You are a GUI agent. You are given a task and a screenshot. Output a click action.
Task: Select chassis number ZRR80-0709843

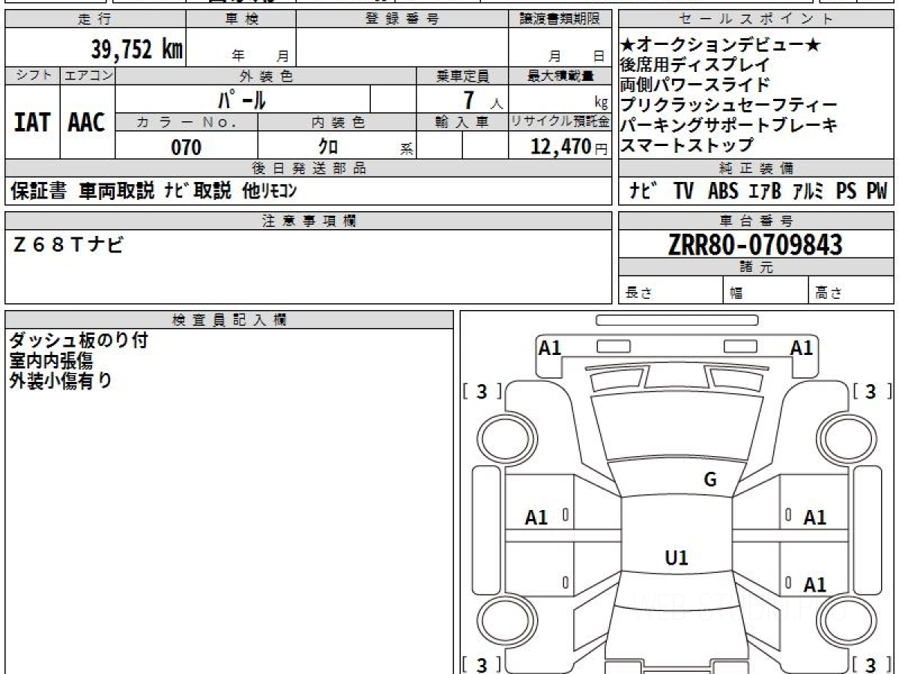point(755,244)
